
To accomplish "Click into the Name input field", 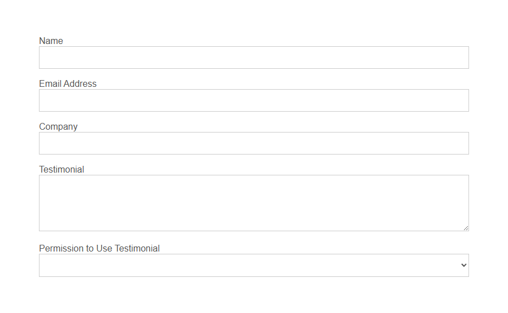I will (x=253, y=58).
